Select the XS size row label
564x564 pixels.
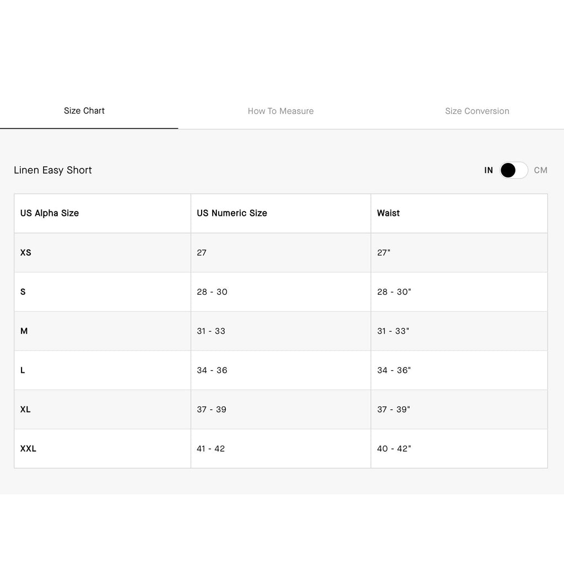click(25, 252)
